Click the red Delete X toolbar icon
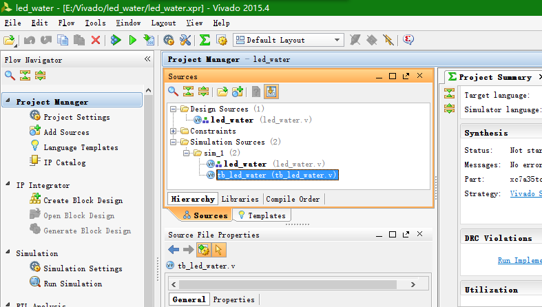 96,40
